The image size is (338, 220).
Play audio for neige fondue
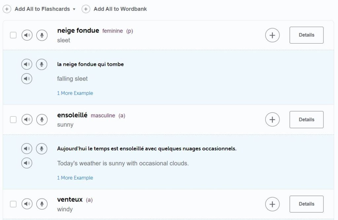click(x=27, y=35)
